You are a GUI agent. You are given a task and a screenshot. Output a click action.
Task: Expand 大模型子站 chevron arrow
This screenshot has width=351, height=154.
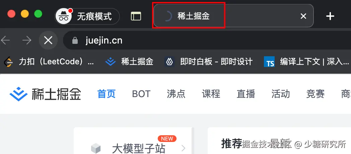[x=183, y=148]
